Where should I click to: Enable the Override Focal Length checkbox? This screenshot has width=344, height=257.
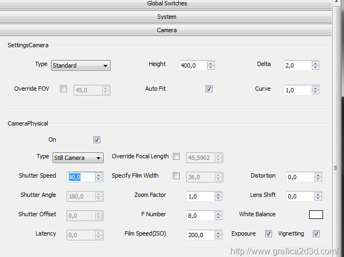176,157
